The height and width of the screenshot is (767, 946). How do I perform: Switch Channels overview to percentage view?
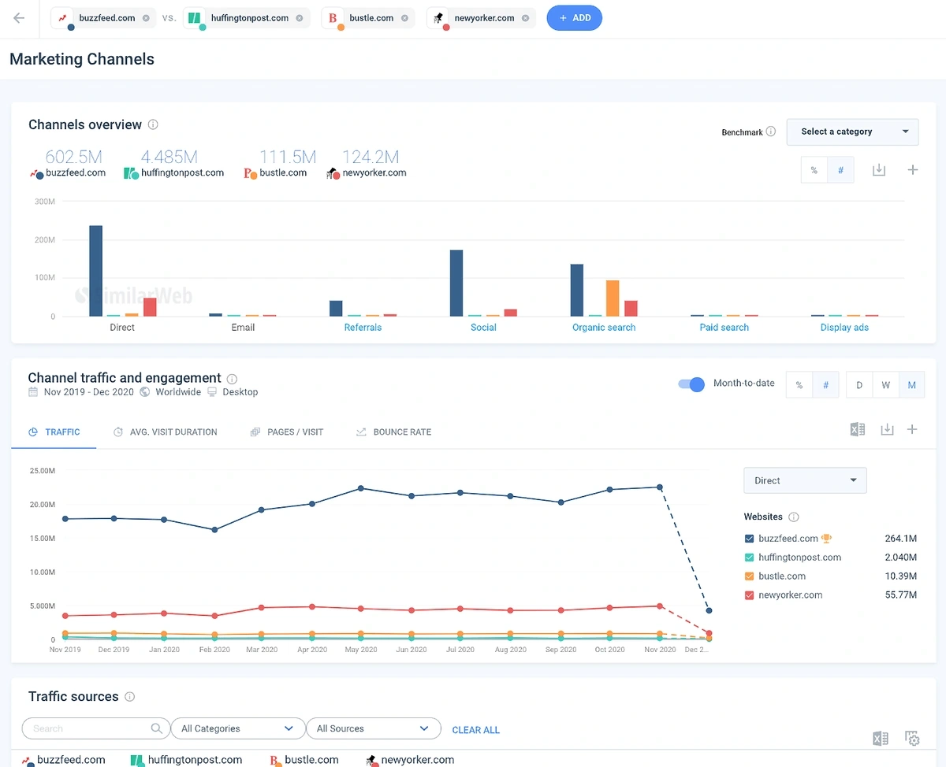814,170
